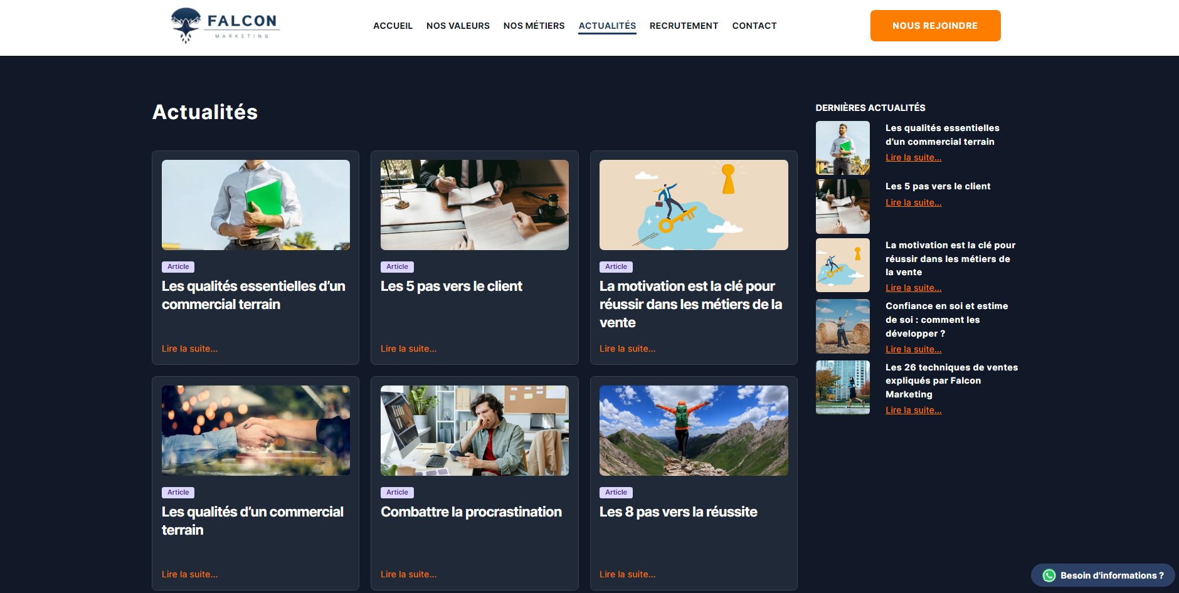Click the Falcon Marketing logo
The width and height of the screenshot is (1179, 593).
225,26
